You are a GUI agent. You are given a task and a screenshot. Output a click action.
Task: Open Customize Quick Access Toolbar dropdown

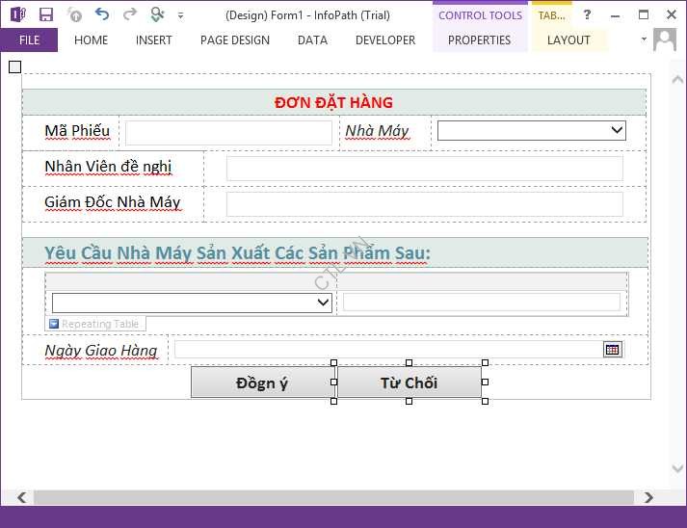point(180,15)
